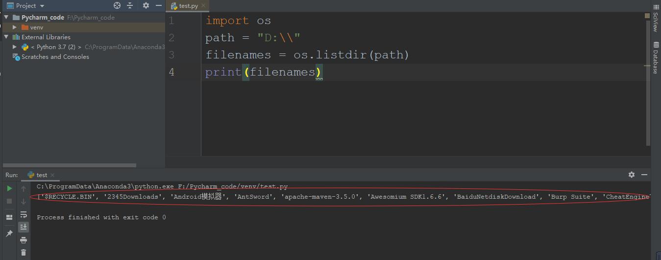Screen dimensions: 661x260
Task: Open the Project view dropdown
Action: [x=25, y=6]
